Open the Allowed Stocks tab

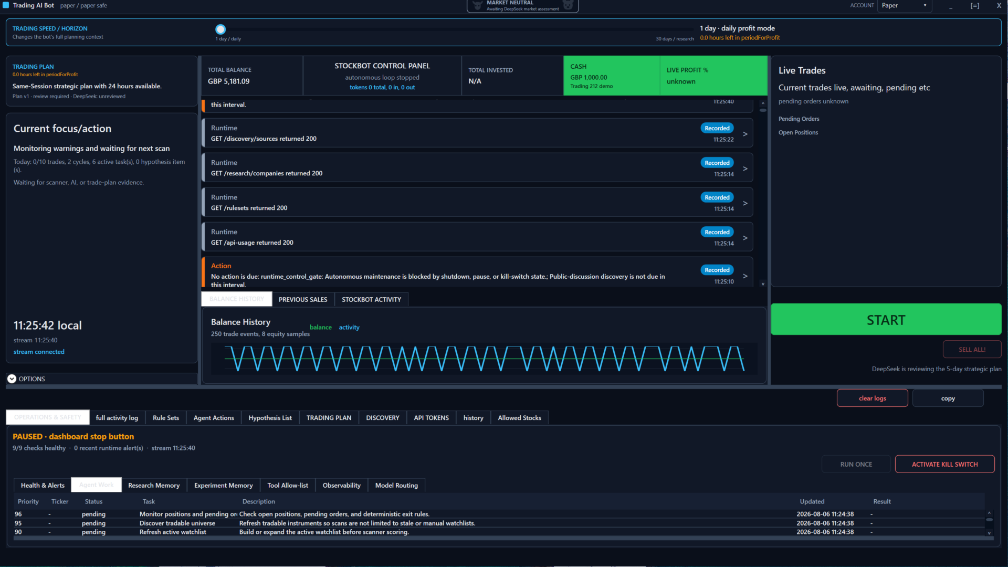coord(519,418)
